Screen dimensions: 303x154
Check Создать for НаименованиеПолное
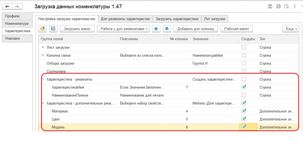[x=244, y=95]
